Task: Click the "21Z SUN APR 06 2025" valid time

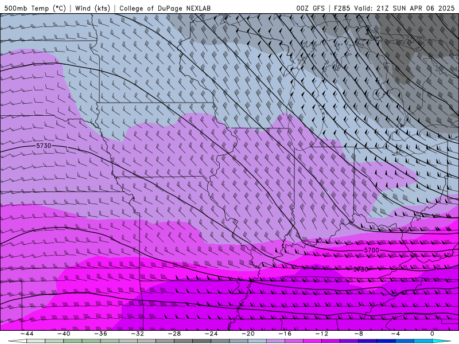Action: click(x=415, y=8)
